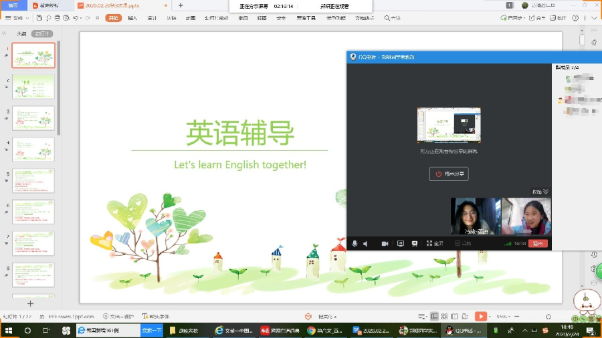Viewport: 602px width, 338px height.
Task: Click the save icon in quick access toolbar
Action: (39, 18)
